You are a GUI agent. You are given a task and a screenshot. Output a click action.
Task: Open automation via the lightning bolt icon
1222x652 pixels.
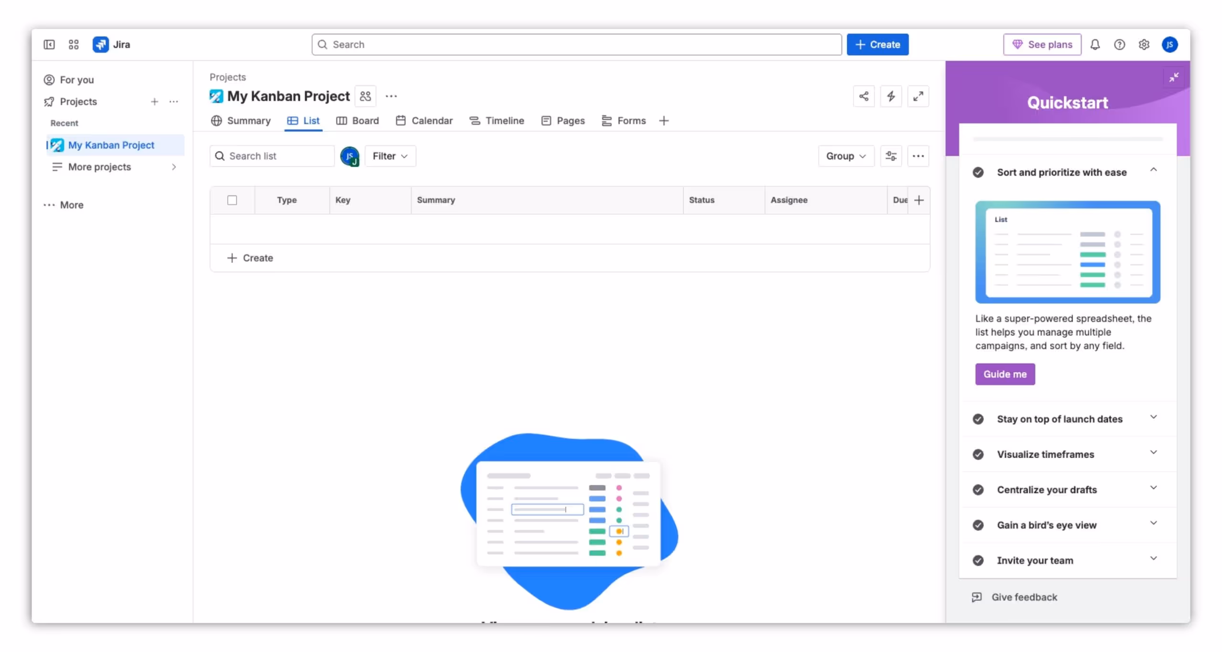click(x=891, y=96)
